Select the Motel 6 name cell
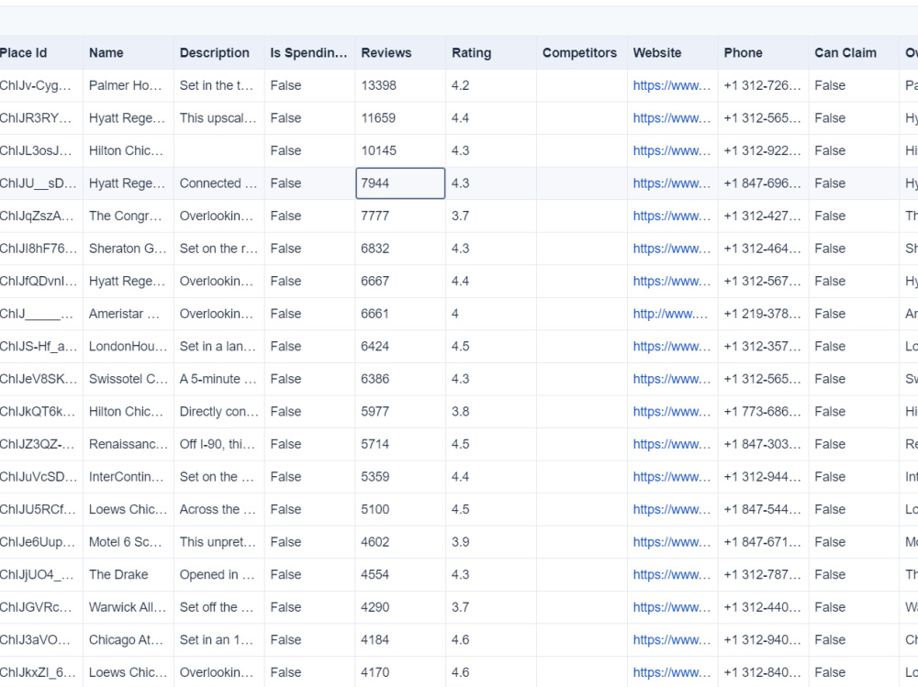The image size is (918, 687). tap(129, 542)
